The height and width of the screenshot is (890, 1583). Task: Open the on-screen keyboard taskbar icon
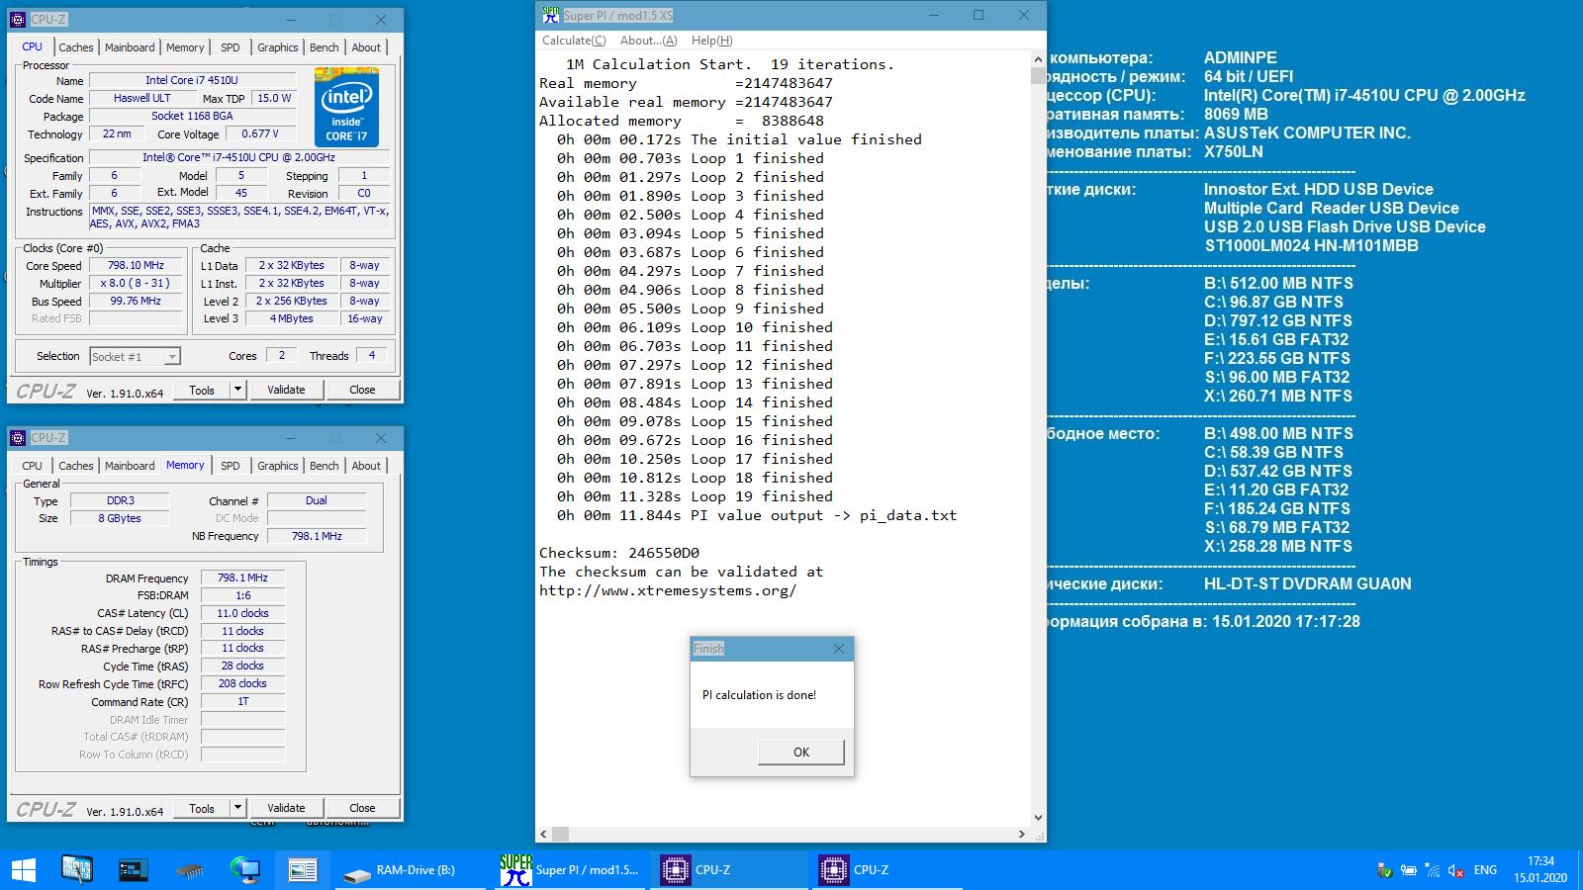click(76, 870)
